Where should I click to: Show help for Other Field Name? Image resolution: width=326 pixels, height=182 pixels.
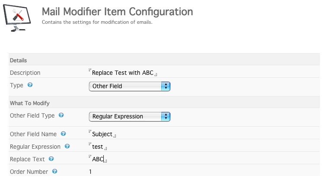tap(63, 134)
